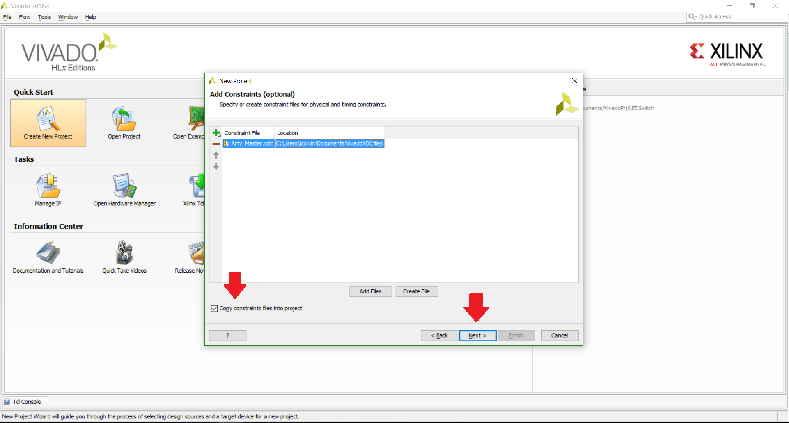Open recent project LEDSwitch path
The image size is (789, 423).
click(619, 108)
